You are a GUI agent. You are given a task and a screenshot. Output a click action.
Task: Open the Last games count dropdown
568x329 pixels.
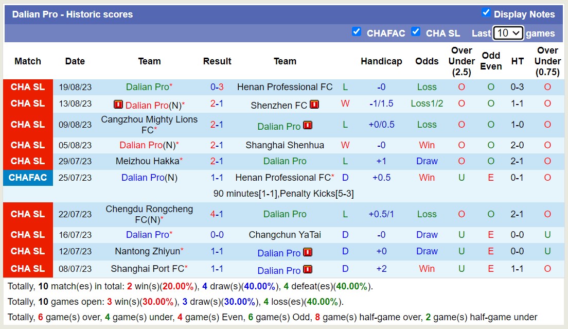tap(508, 32)
